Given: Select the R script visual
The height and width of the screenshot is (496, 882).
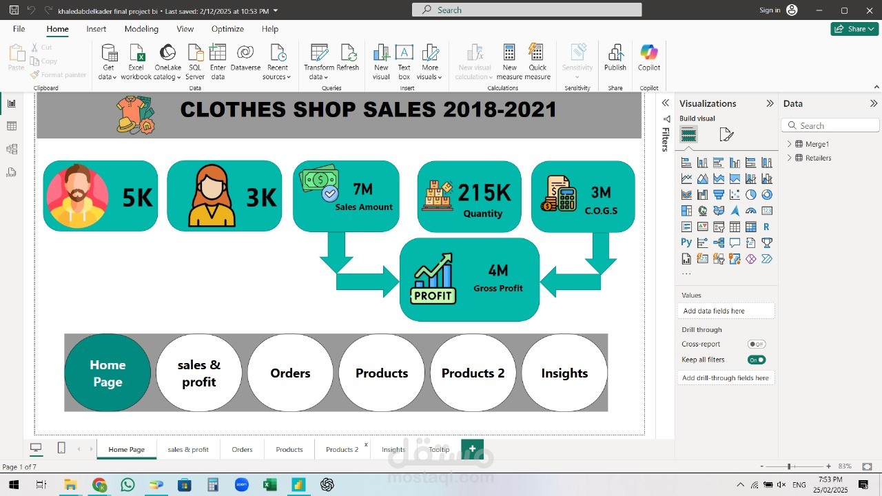Looking at the screenshot, I should pyautogui.click(x=767, y=227).
